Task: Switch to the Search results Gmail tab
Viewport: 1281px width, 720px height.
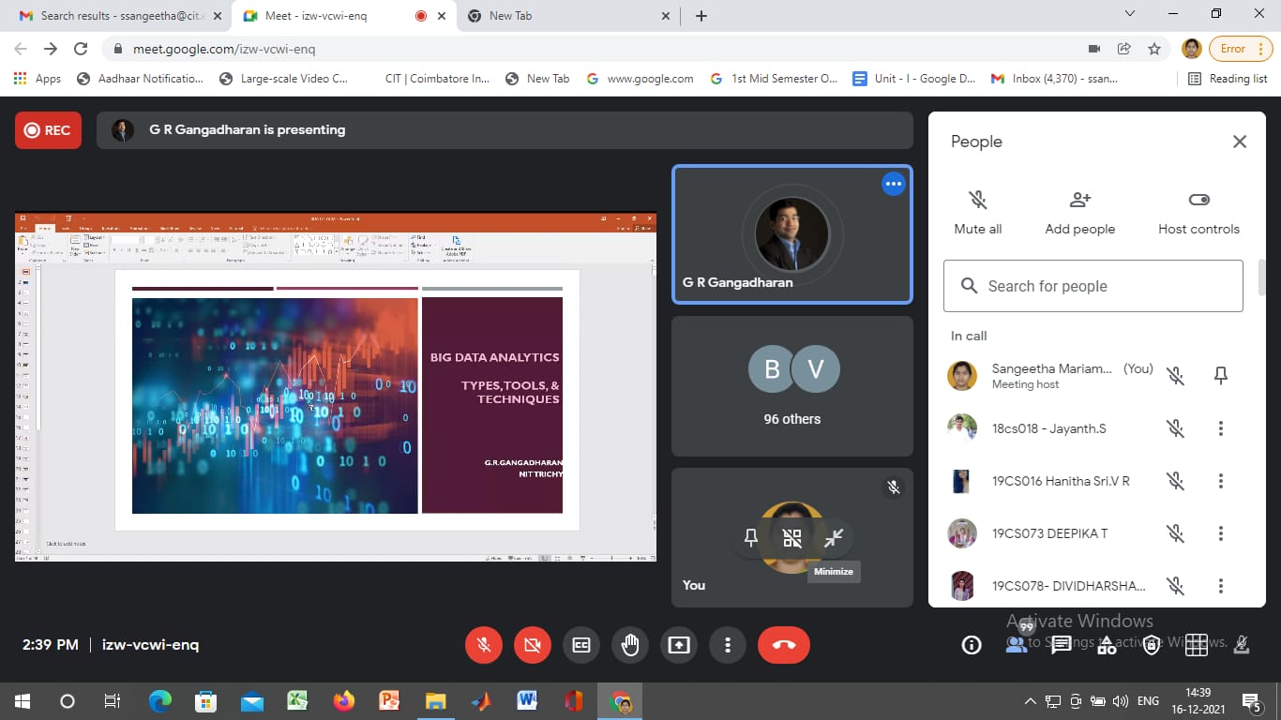Action: pos(117,16)
